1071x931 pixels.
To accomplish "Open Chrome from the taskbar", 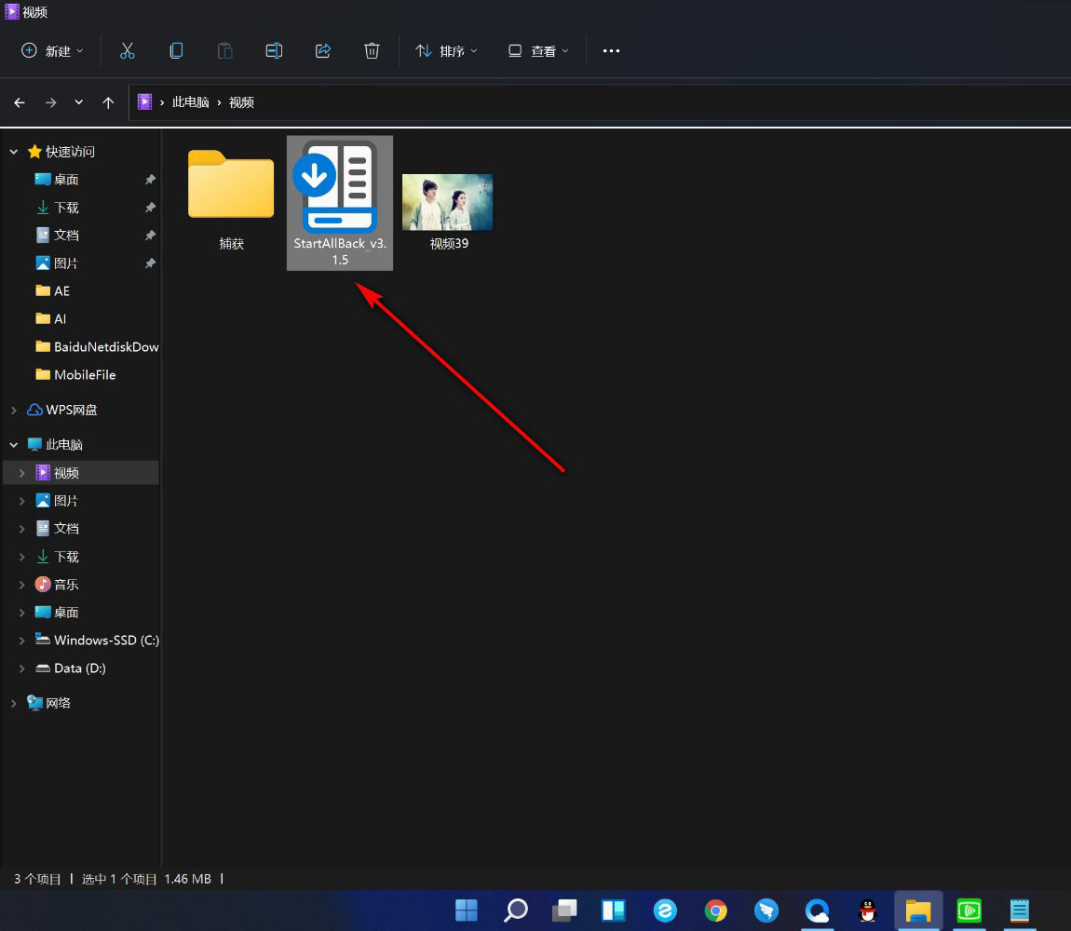I will (715, 910).
